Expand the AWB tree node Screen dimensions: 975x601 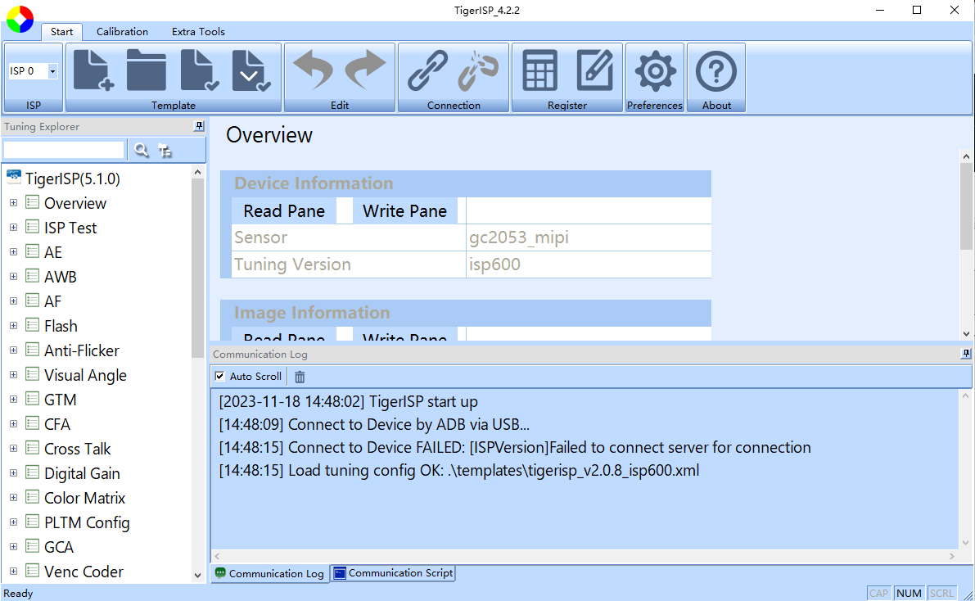pos(13,277)
